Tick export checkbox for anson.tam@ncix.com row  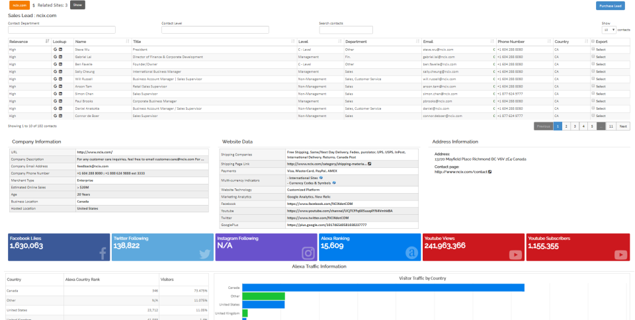tap(593, 86)
